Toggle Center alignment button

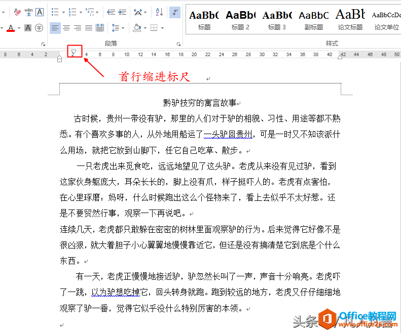[x=66, y=28]
